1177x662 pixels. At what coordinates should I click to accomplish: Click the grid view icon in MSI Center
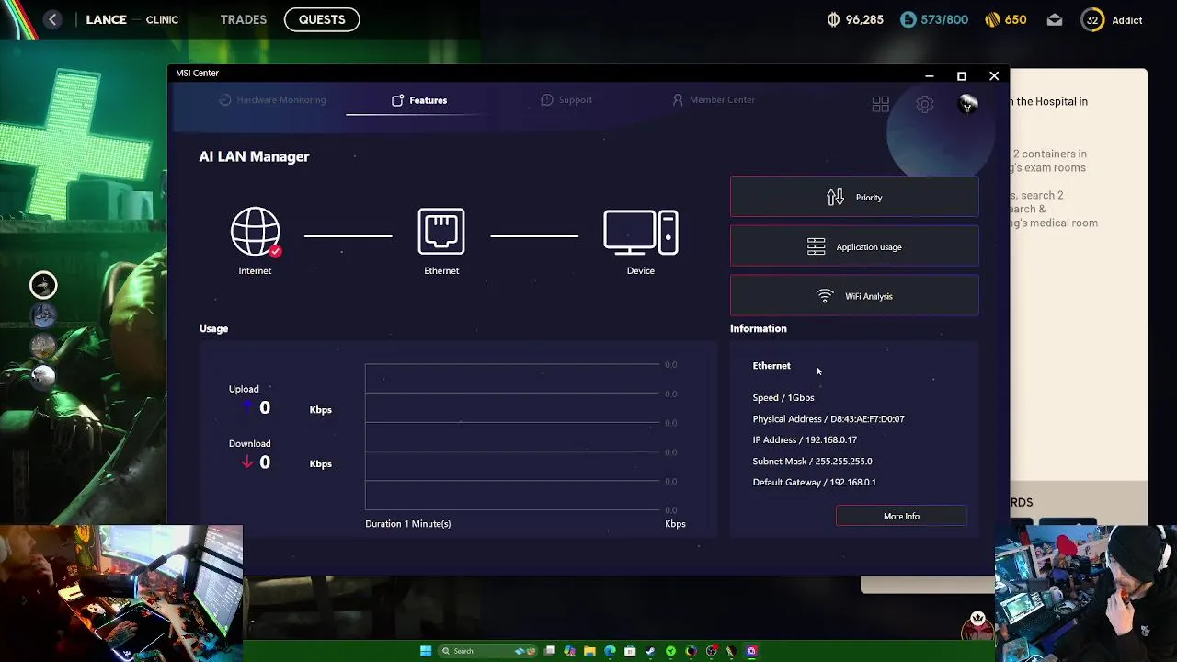pos(881,105)
